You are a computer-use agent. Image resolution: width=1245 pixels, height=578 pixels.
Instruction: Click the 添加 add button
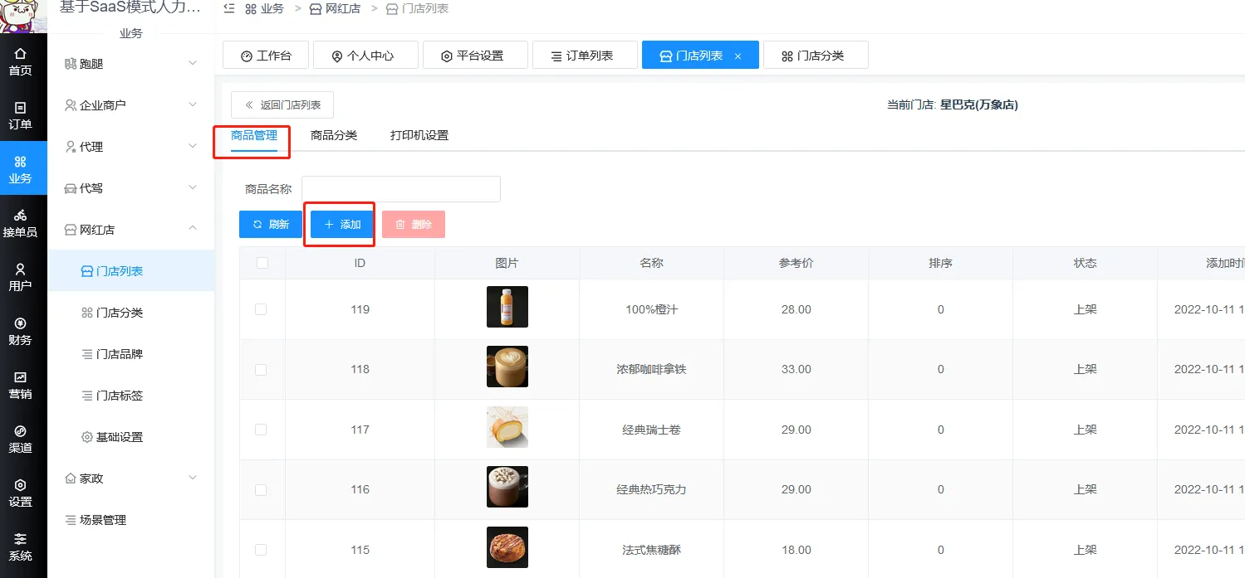coord(342,225)
